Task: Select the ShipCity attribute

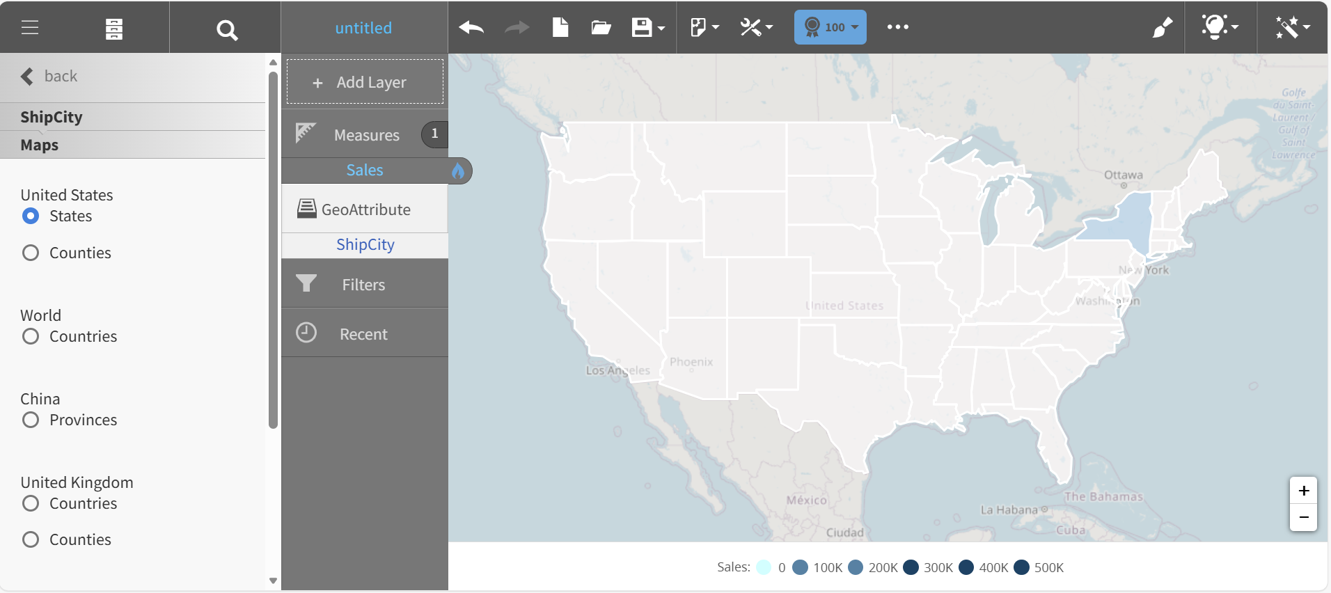Action: click(365, 245)
